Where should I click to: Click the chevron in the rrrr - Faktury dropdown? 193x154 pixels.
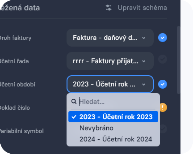tap(144, 61)
